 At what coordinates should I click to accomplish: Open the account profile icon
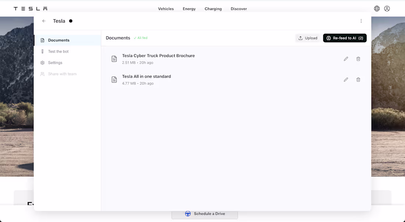click(x=387, y=8)
